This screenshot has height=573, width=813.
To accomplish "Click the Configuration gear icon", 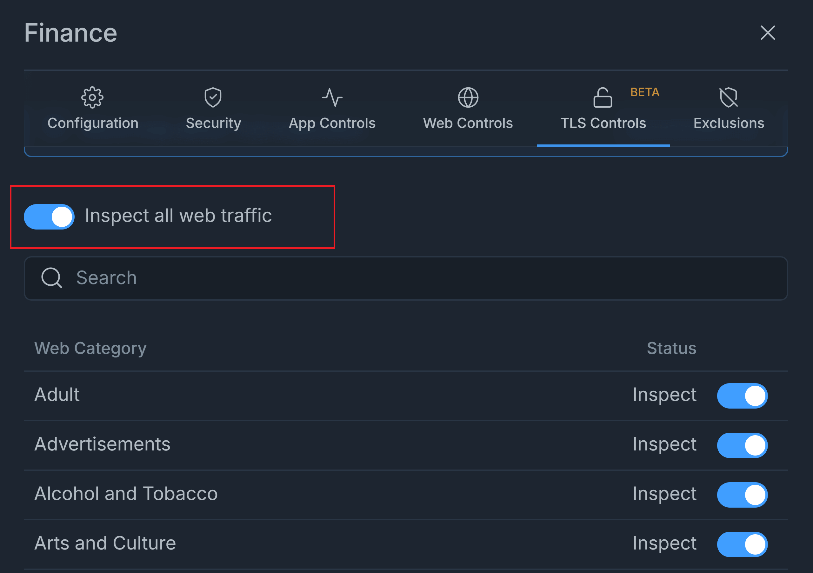I will coord(92,97).
